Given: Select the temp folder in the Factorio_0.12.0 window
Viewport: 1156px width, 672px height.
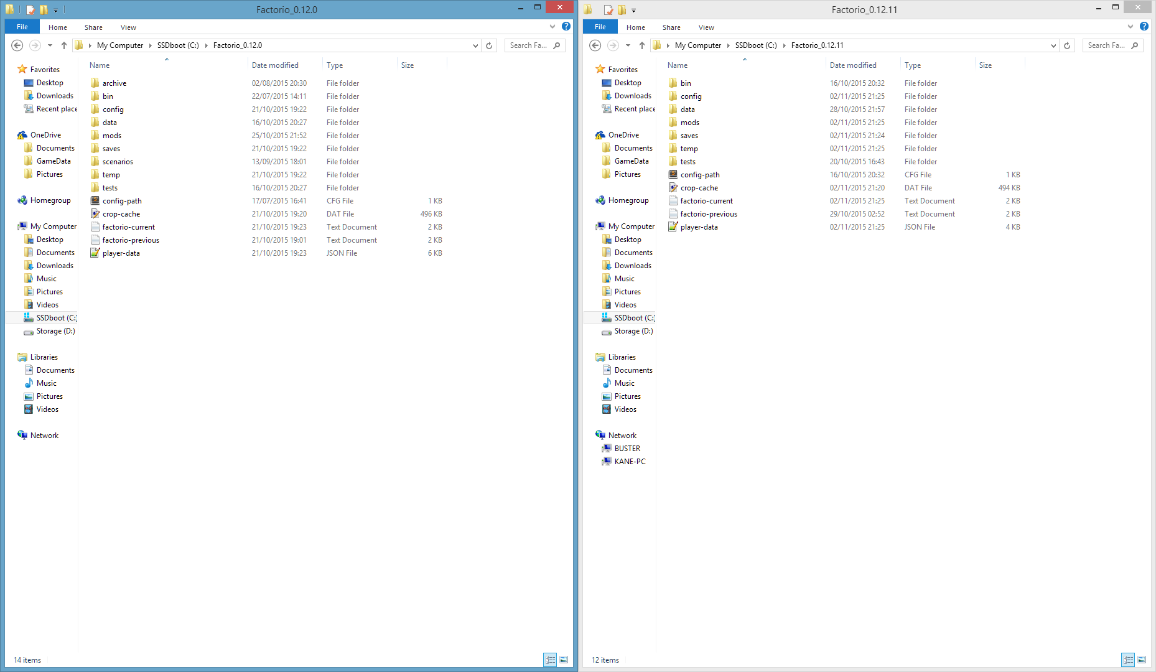Looking at the screenshot, I should pyautogui.click(x=111, y=175).
